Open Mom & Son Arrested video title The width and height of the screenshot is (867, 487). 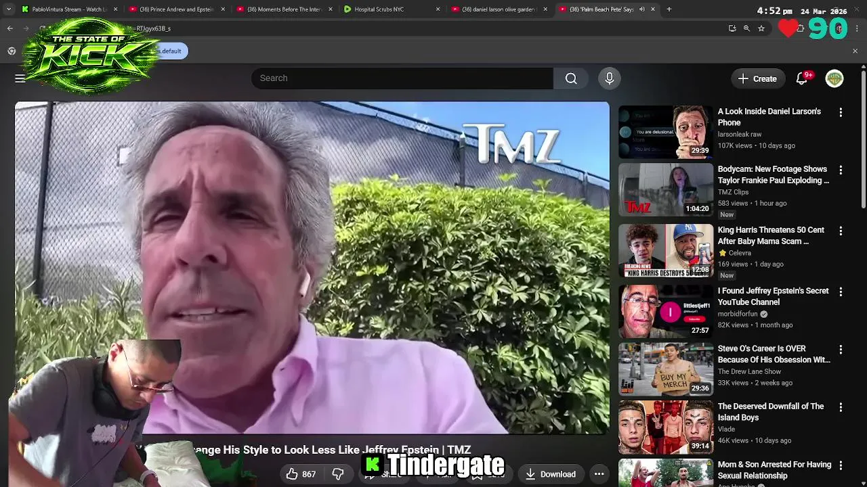(x=775, y=470)
